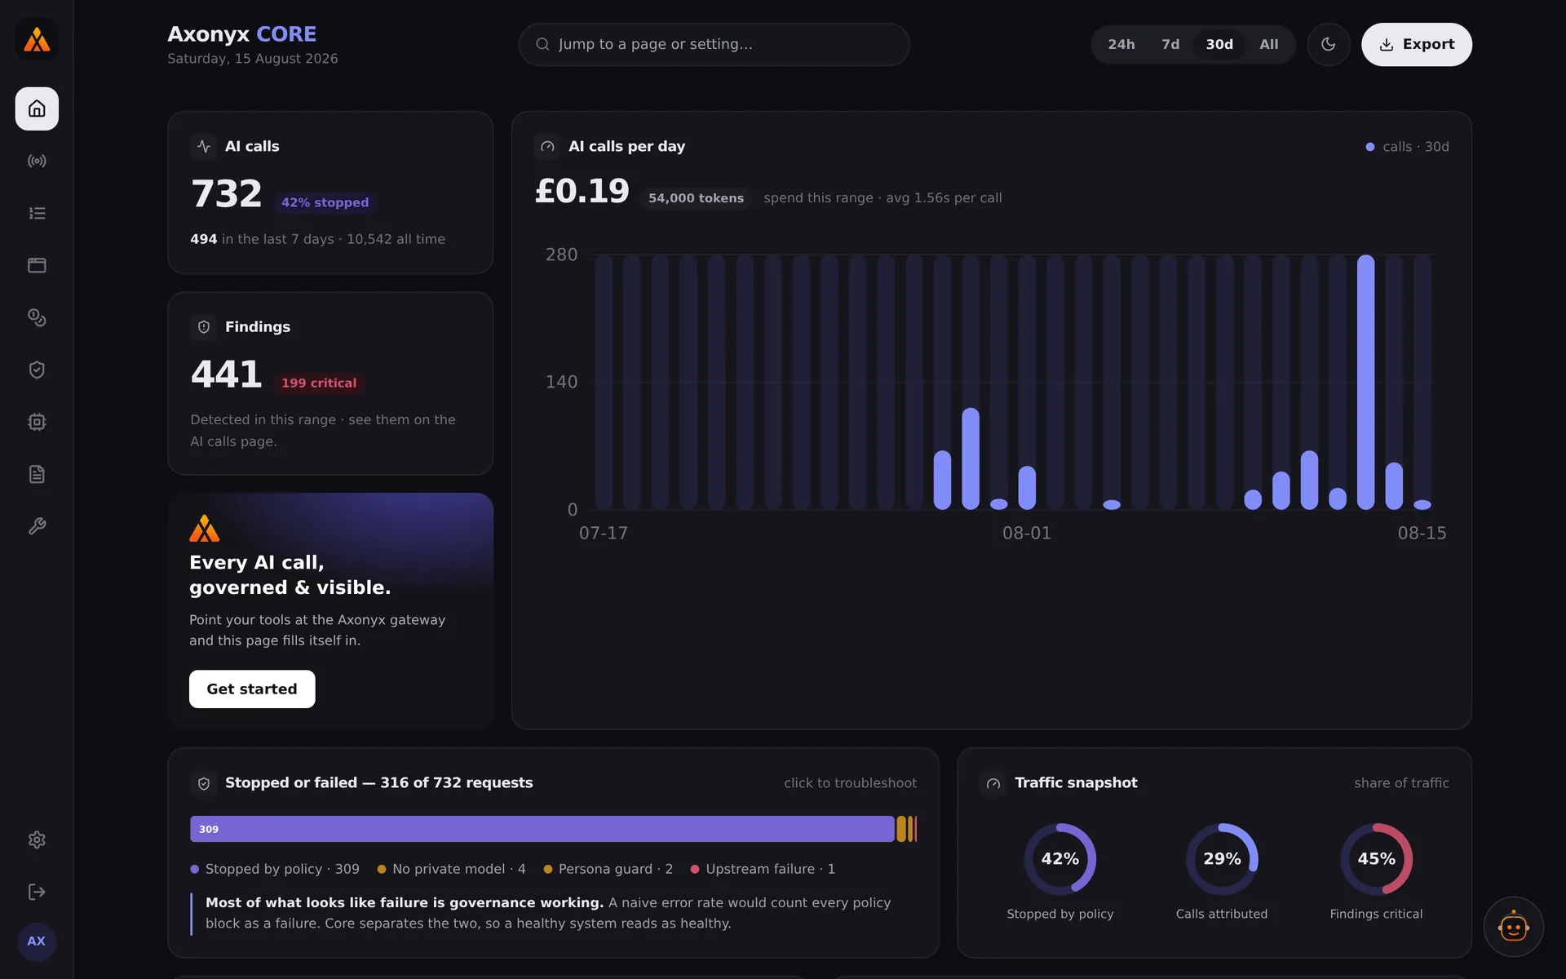Click the 42% stopped badge
Viewport: 1566px width, 979px height.
point(325,202)
